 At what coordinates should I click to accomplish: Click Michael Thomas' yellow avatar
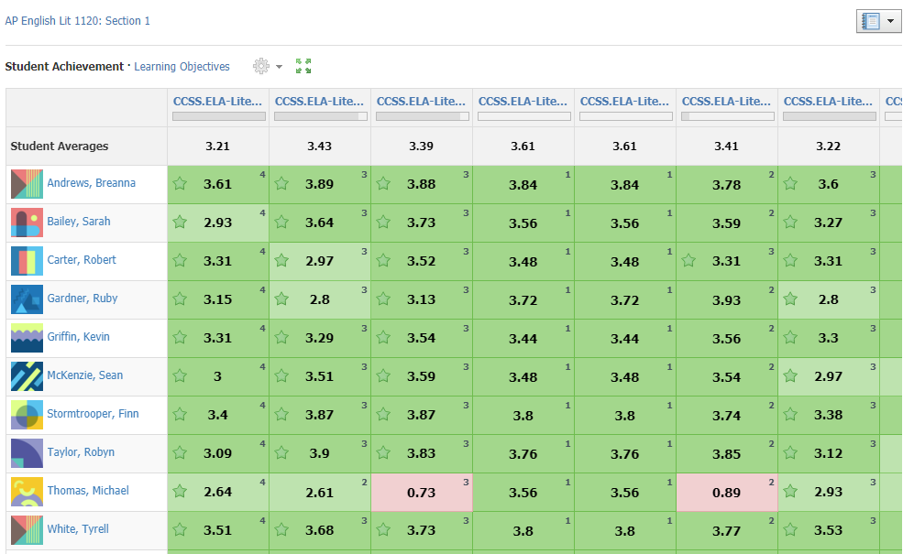click(x=27, y=492)
